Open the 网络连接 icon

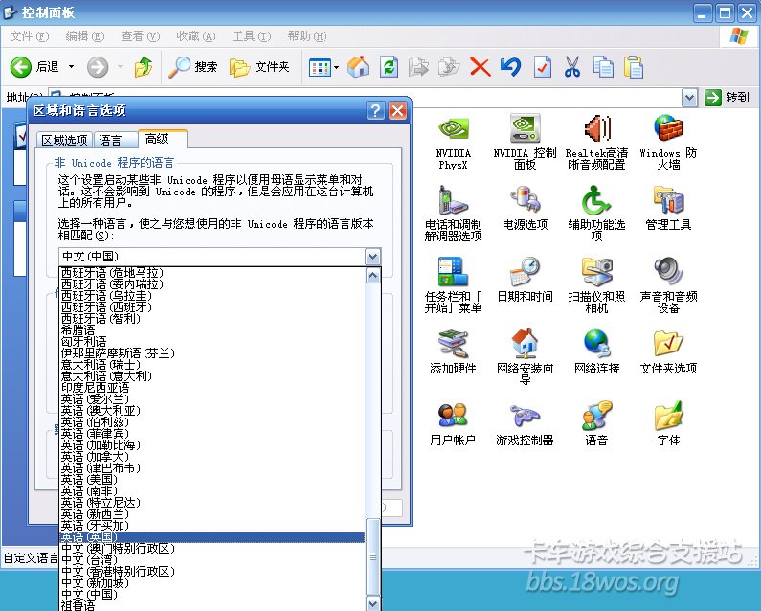[596, 345]
